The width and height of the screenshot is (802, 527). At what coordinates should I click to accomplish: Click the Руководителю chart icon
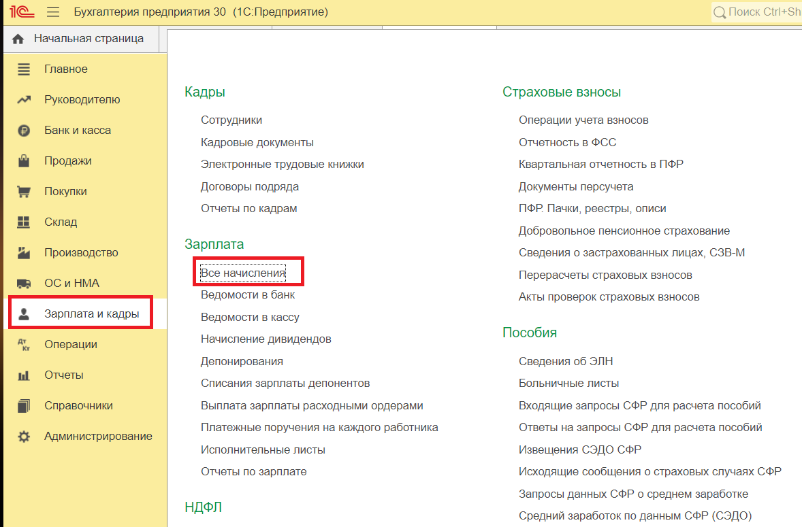[x=24, y=99]
